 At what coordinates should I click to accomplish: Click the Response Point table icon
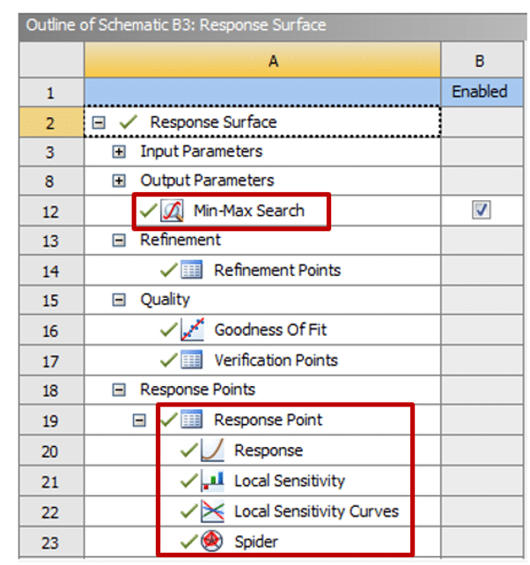[193, 420]
